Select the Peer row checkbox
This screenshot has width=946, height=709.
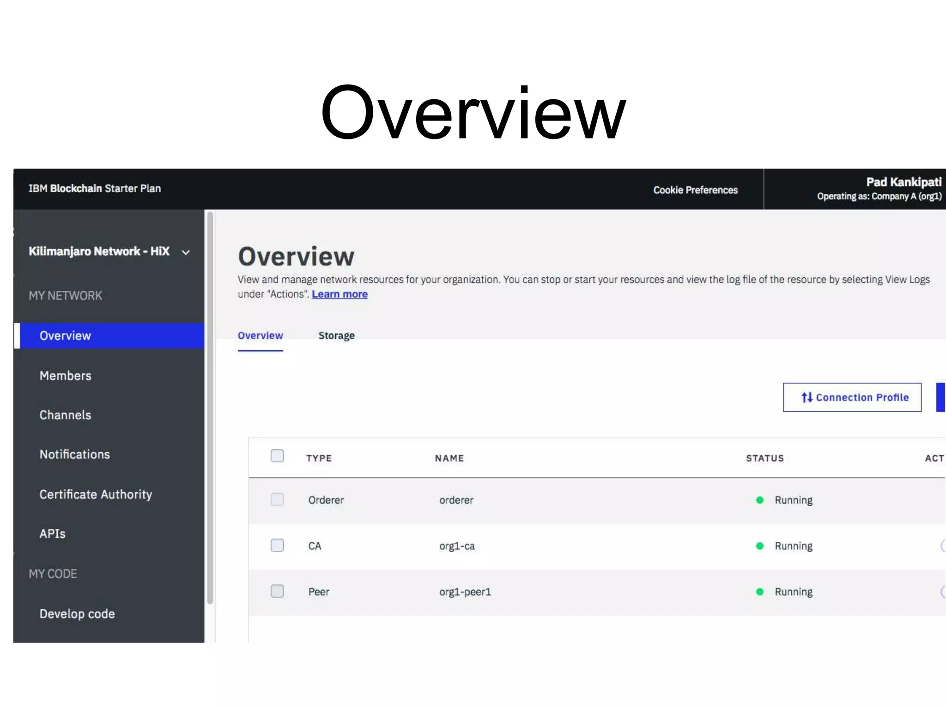pyautogui.click(x=277, y=591)
